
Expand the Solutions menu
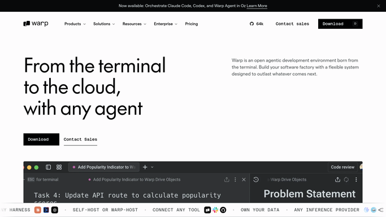pos(104,24)
